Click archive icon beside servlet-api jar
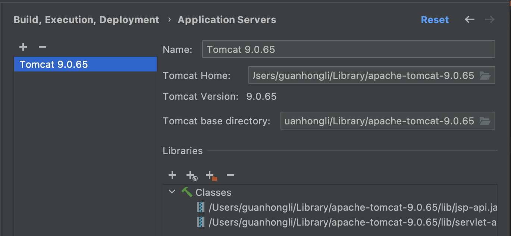 coord(201,222)
